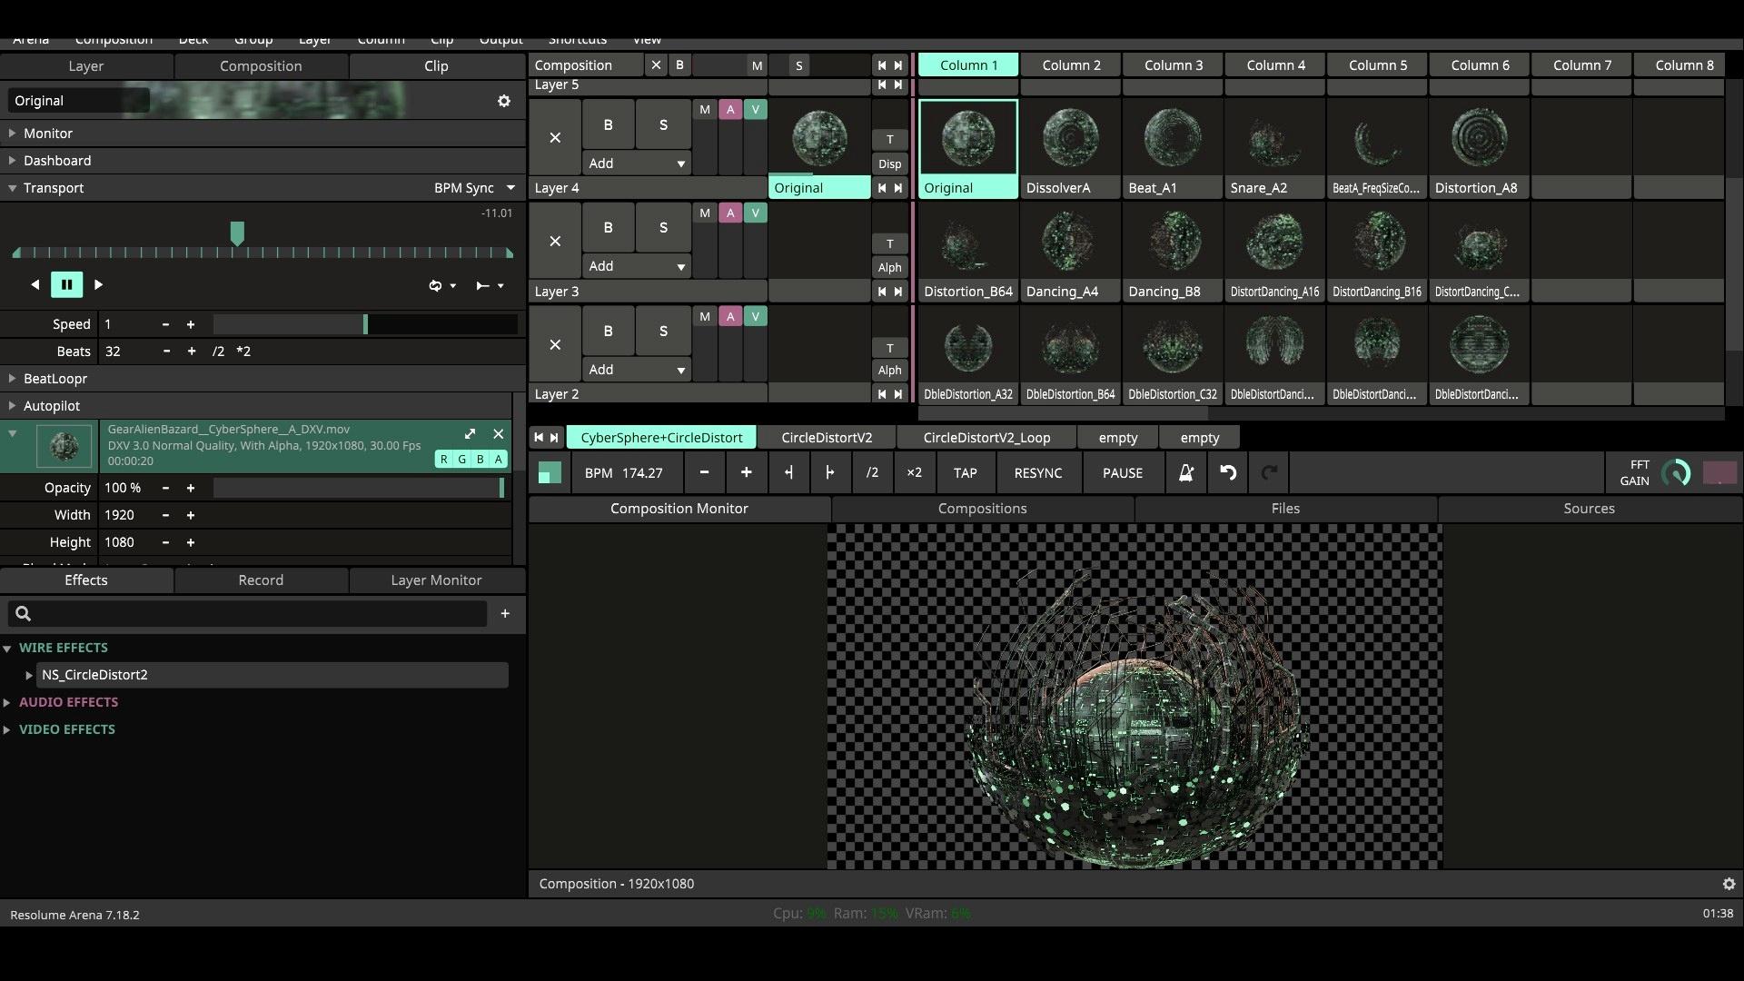Screen dimensions: 1744x981
Task: Open the Layer panel tab
Action: [86, 66]
